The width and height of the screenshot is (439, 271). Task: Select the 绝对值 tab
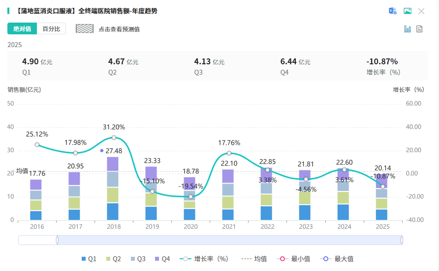pos(22,29)
